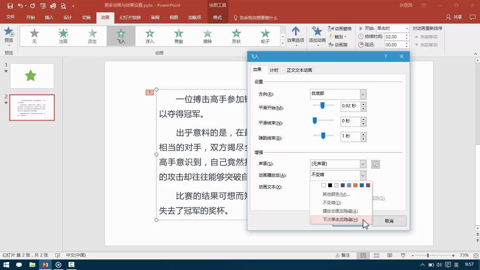Apply the 轮子 (Wheel) animation
The width and height of the screenshot is (480, 270).
pyautogui.click(x=265, y=35)
